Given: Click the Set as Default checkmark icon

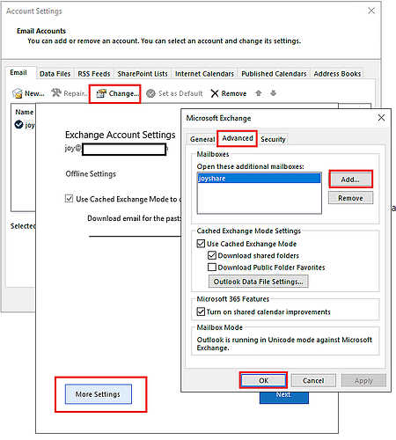Looking at the screenshot, I should (x=150, y=93).
